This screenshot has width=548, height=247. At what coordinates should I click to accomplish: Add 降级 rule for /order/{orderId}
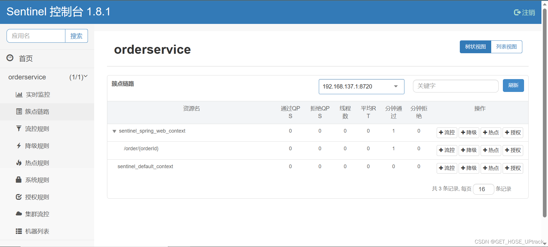(x=469, y=150)
